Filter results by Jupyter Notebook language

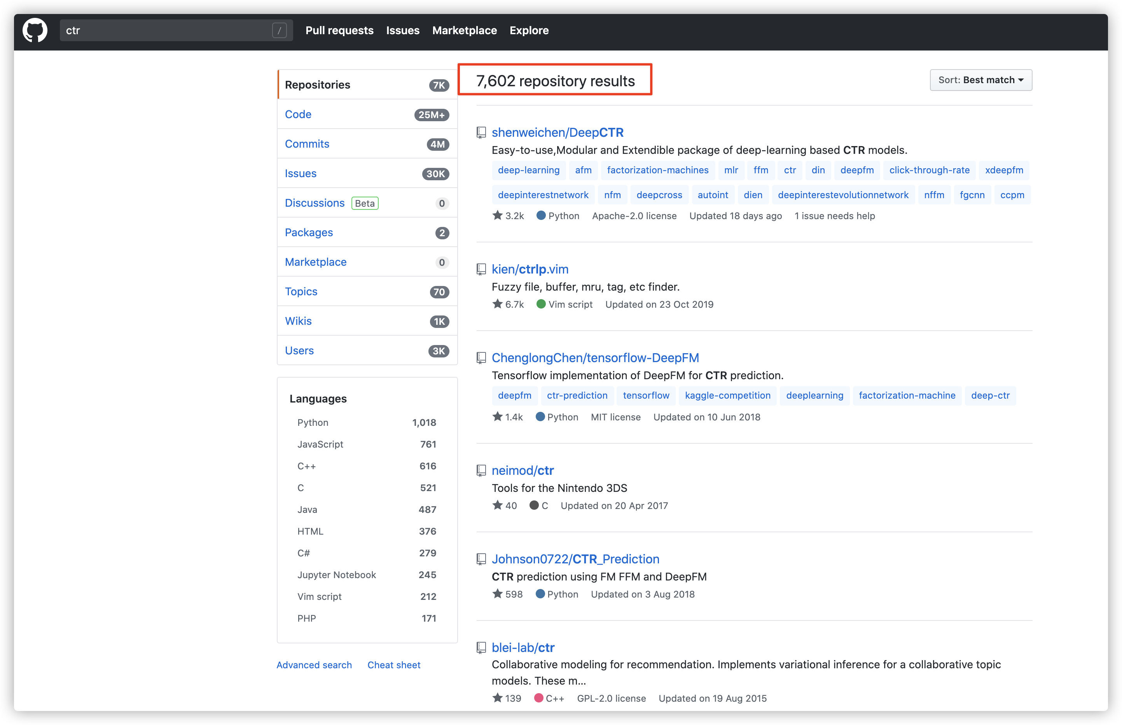pyautogui.click(x=367, y=575)
